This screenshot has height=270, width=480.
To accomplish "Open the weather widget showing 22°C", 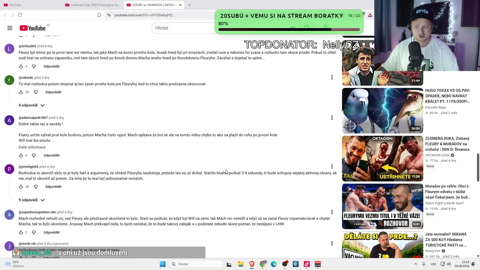I will [x=14, y=264].
